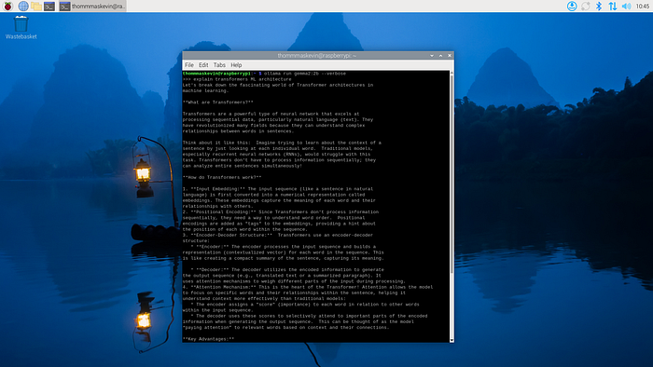Open the file manager folder icon
The height and width of the screenshot is (367, 653).
pyautogui.click(x=36, y=7)
